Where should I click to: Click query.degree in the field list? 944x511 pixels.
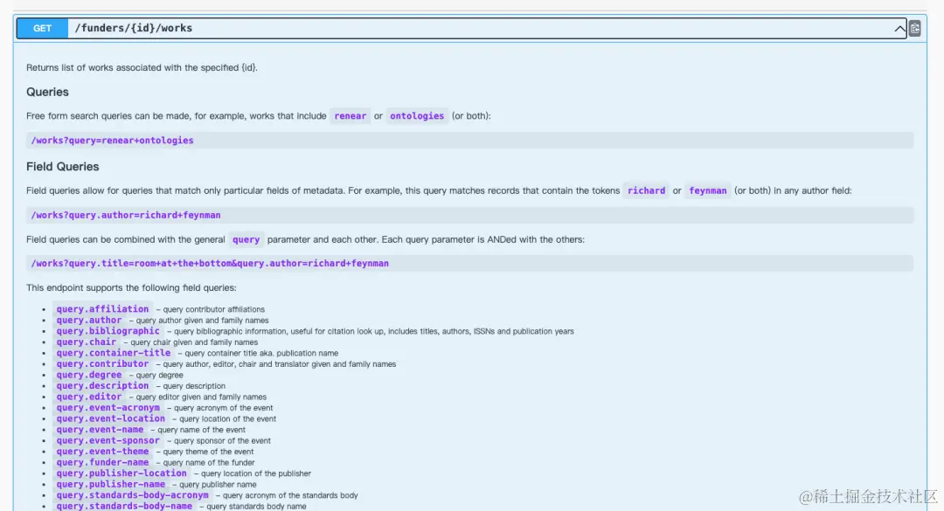point(89,375)
